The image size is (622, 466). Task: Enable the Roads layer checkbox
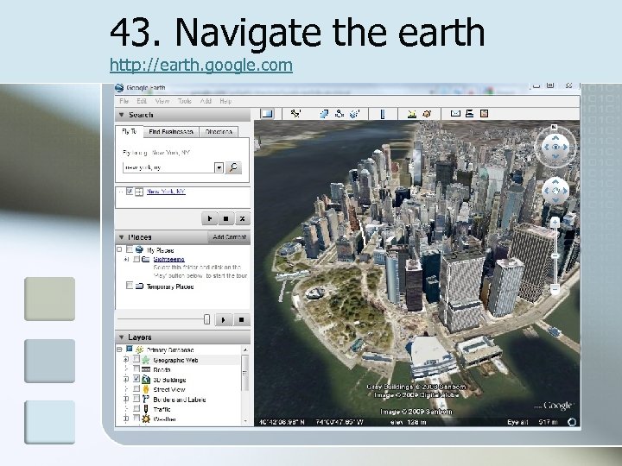(x=136, y=369)
